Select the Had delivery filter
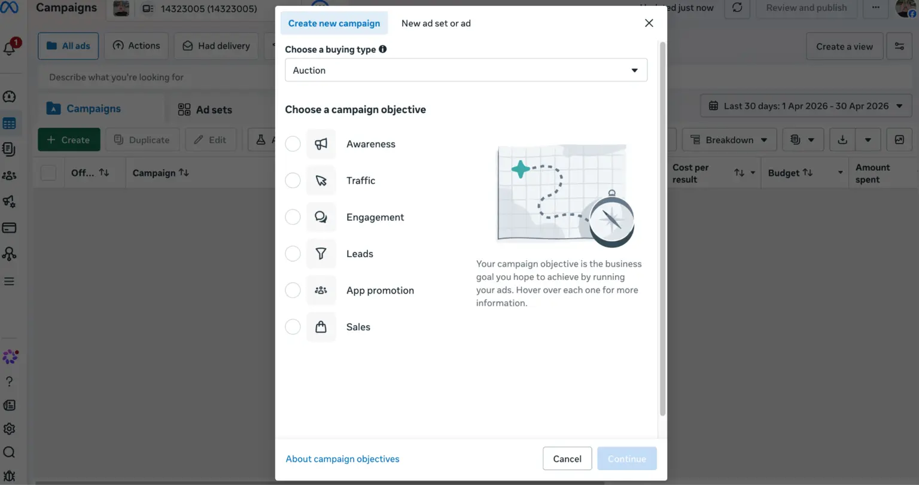 [216, 46]
